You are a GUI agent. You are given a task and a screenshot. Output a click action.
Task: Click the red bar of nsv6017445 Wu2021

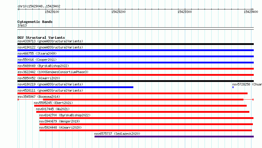point(143,112)
